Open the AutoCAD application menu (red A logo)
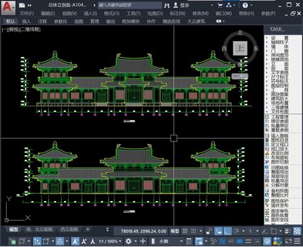 click(8, 8)
